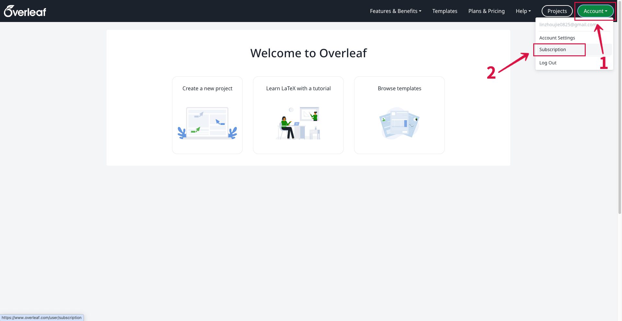Collapse the Account dropdown button

click(595, 11)
